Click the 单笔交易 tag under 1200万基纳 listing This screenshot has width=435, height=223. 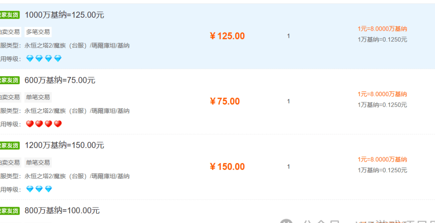pos(38,163)
